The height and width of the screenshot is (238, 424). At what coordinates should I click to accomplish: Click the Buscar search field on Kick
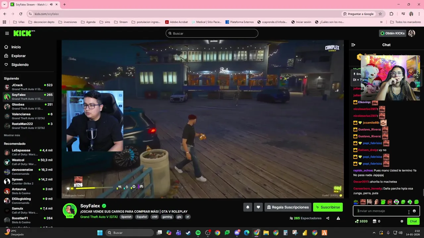pyautogui.click(x=212, y=33)
